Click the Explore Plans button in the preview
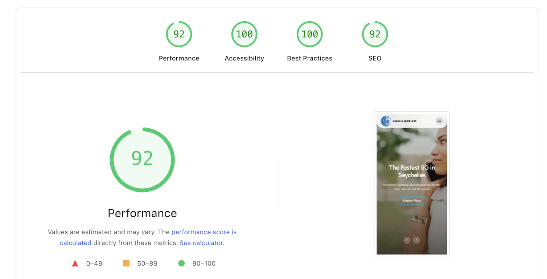The image size is (547, 279). coord(412,200)
